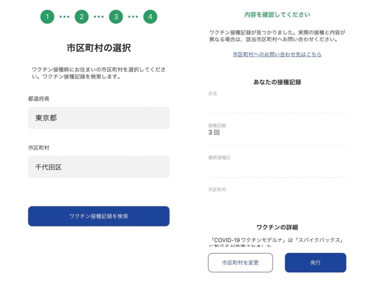The image size is (377, 283).
Task: Select the 接種回数 value 3回
Action: (x=214, y=133)
